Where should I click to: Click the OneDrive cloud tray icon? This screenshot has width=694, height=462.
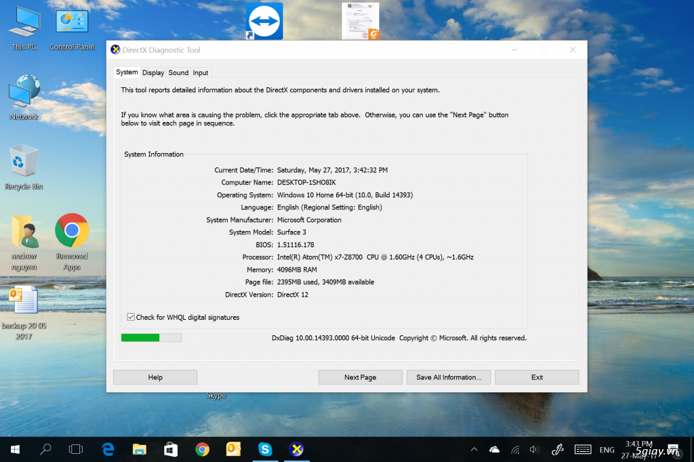click(494, 449)
